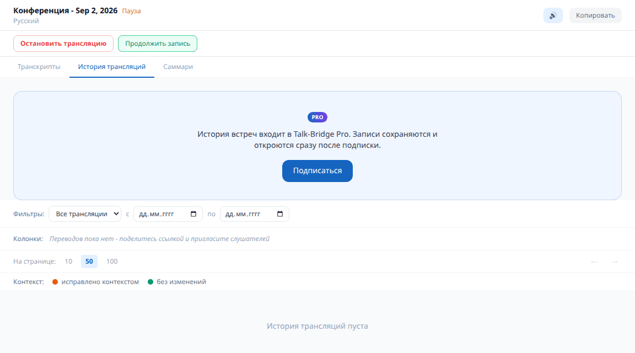Open calendar picker in the 'с' date field
Viewport: 635px width, 353px height.
[193, 214]
